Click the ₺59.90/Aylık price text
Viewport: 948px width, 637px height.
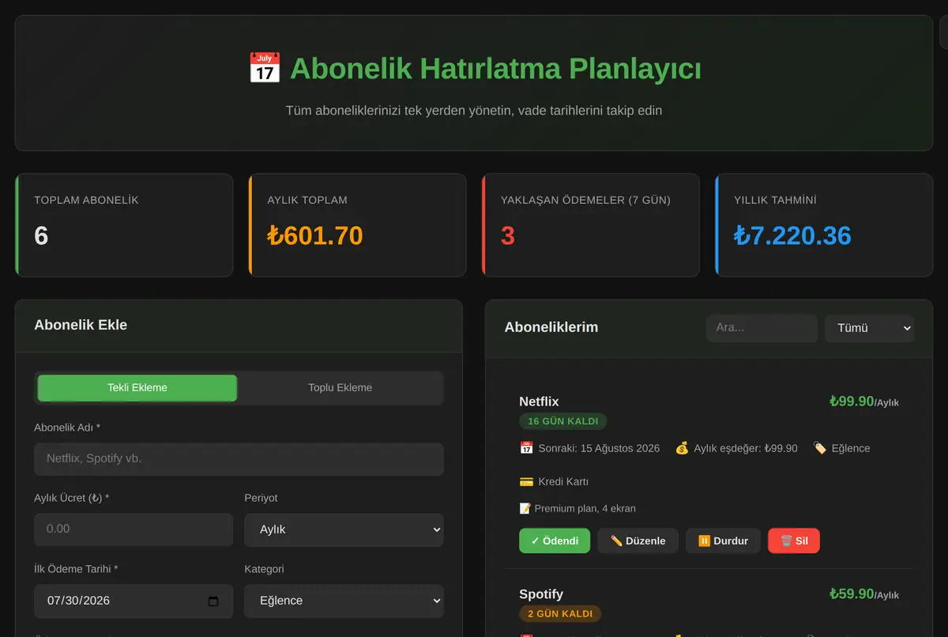click(x=863, y=594)
